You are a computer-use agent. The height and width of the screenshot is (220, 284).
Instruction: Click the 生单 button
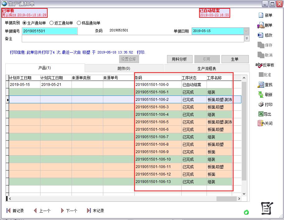coord(235,59)
